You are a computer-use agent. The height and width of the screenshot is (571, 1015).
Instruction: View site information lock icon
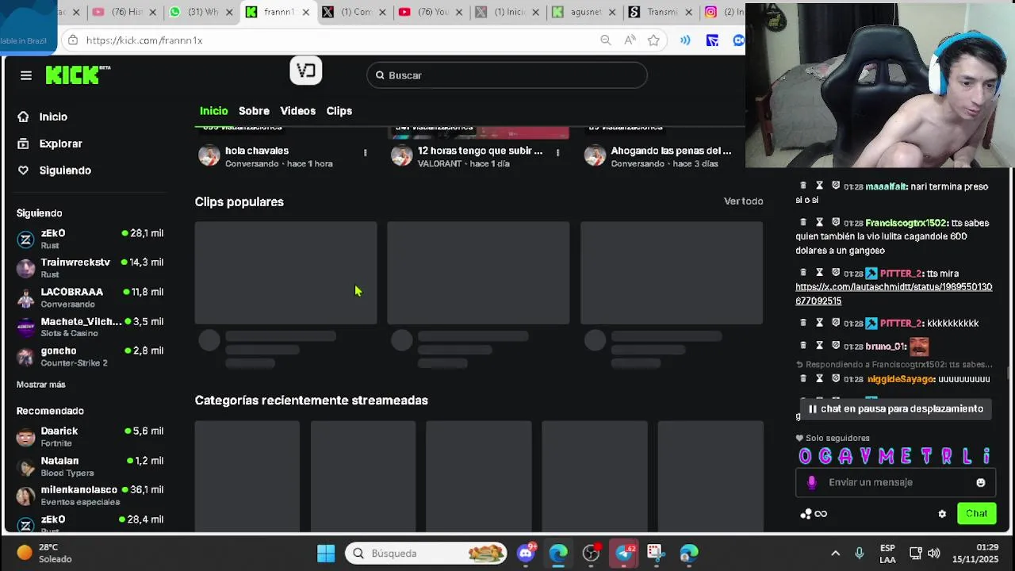[73, 40]
